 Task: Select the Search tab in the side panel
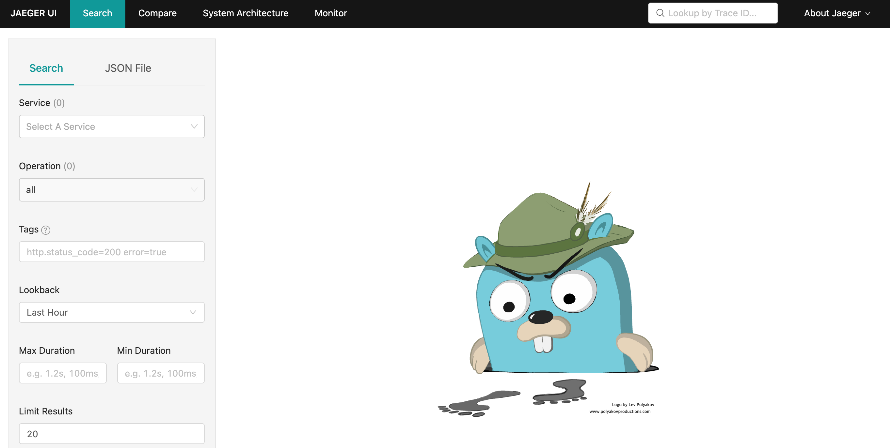(x=46, y=68)
